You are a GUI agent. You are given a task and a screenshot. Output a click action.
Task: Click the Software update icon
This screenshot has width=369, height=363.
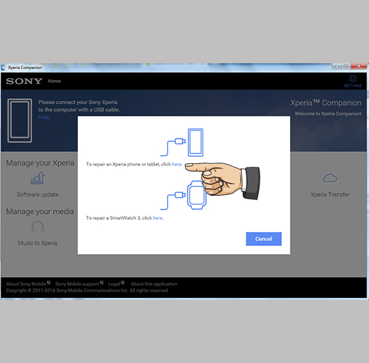[x=38, y=178]
